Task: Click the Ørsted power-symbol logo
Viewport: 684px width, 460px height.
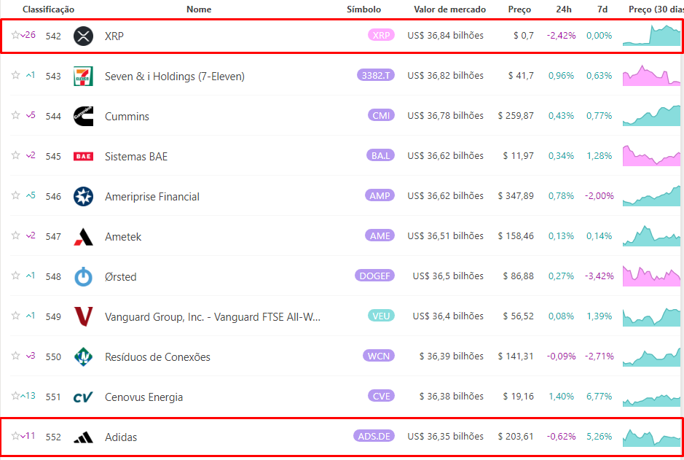Action: point(83,277)
